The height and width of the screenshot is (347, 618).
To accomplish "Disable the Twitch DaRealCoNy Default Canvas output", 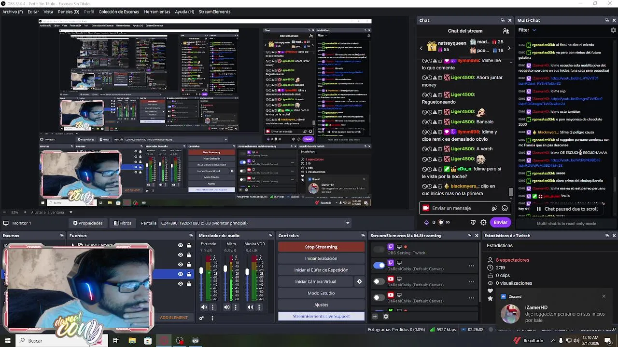I will [x=379, y=265].
